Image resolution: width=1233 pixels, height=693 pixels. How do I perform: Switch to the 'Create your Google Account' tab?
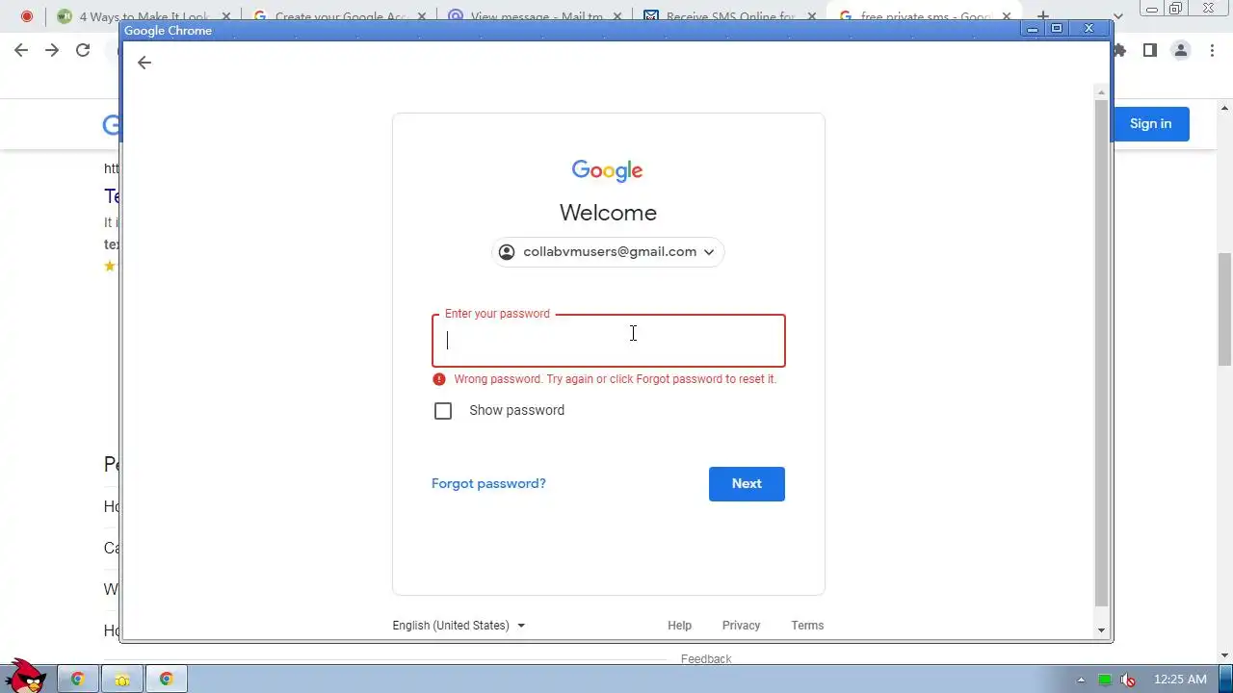click(339, 16)
